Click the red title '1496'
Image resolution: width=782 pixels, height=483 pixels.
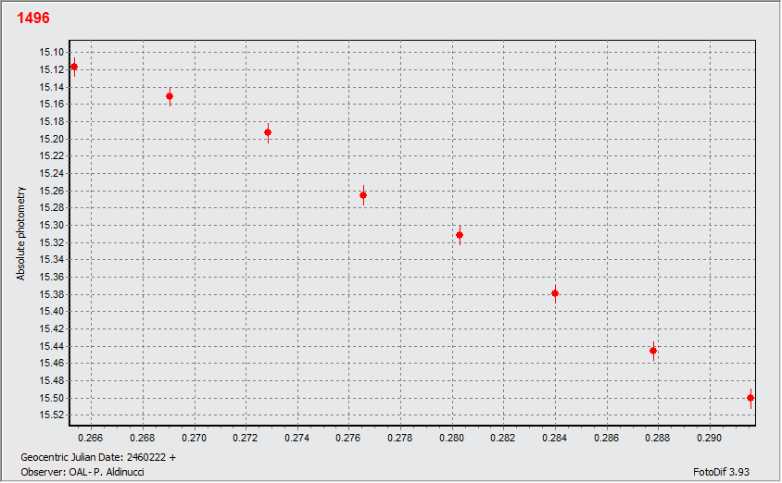(x=33, y=18)
